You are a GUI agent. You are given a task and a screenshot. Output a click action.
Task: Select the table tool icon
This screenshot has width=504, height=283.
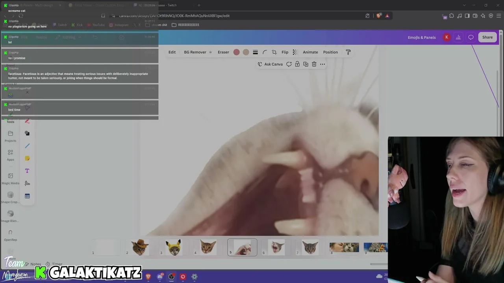[27, 196]
